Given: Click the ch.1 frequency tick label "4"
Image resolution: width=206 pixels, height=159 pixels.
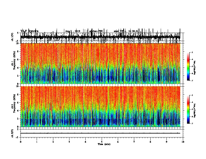Looking at the screenshot, I should [x=18, y=68].
